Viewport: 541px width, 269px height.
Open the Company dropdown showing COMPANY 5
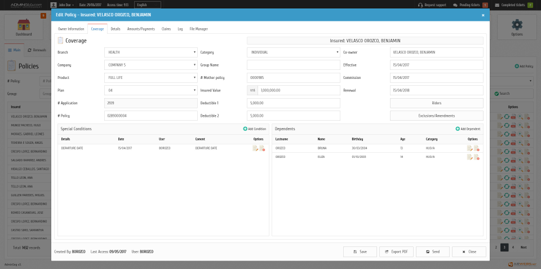coord(151,65)
